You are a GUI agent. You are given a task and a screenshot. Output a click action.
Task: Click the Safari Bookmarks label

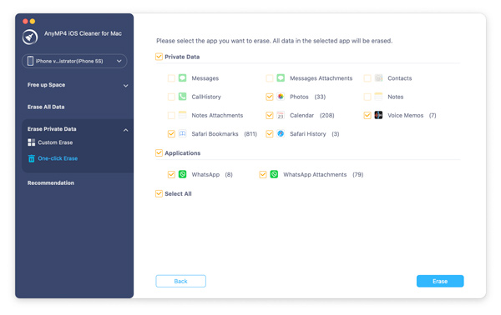[x=215, y=134]
